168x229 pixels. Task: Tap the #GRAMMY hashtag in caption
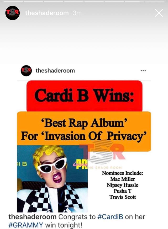click(x=26, y=225)
